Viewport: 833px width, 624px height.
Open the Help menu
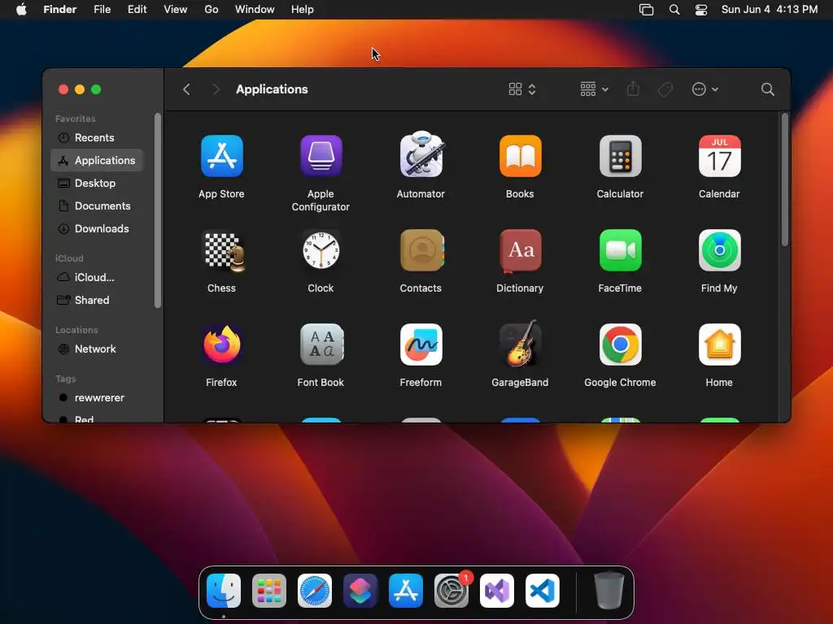pos(303,10)
